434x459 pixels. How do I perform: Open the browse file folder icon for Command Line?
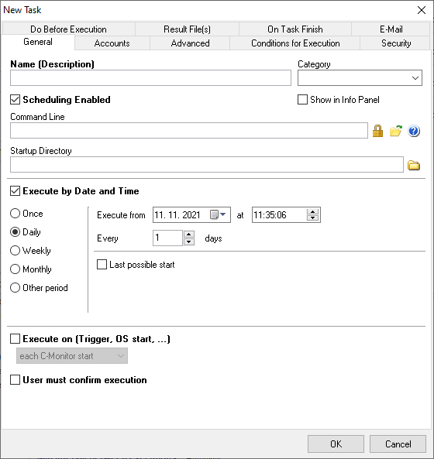click(x=395, y=131)
